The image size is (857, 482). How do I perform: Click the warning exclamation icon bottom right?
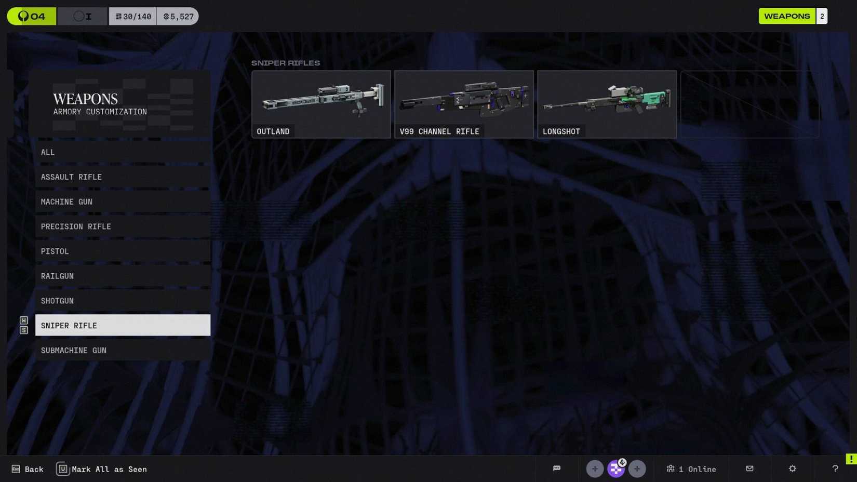click(850, 459)
